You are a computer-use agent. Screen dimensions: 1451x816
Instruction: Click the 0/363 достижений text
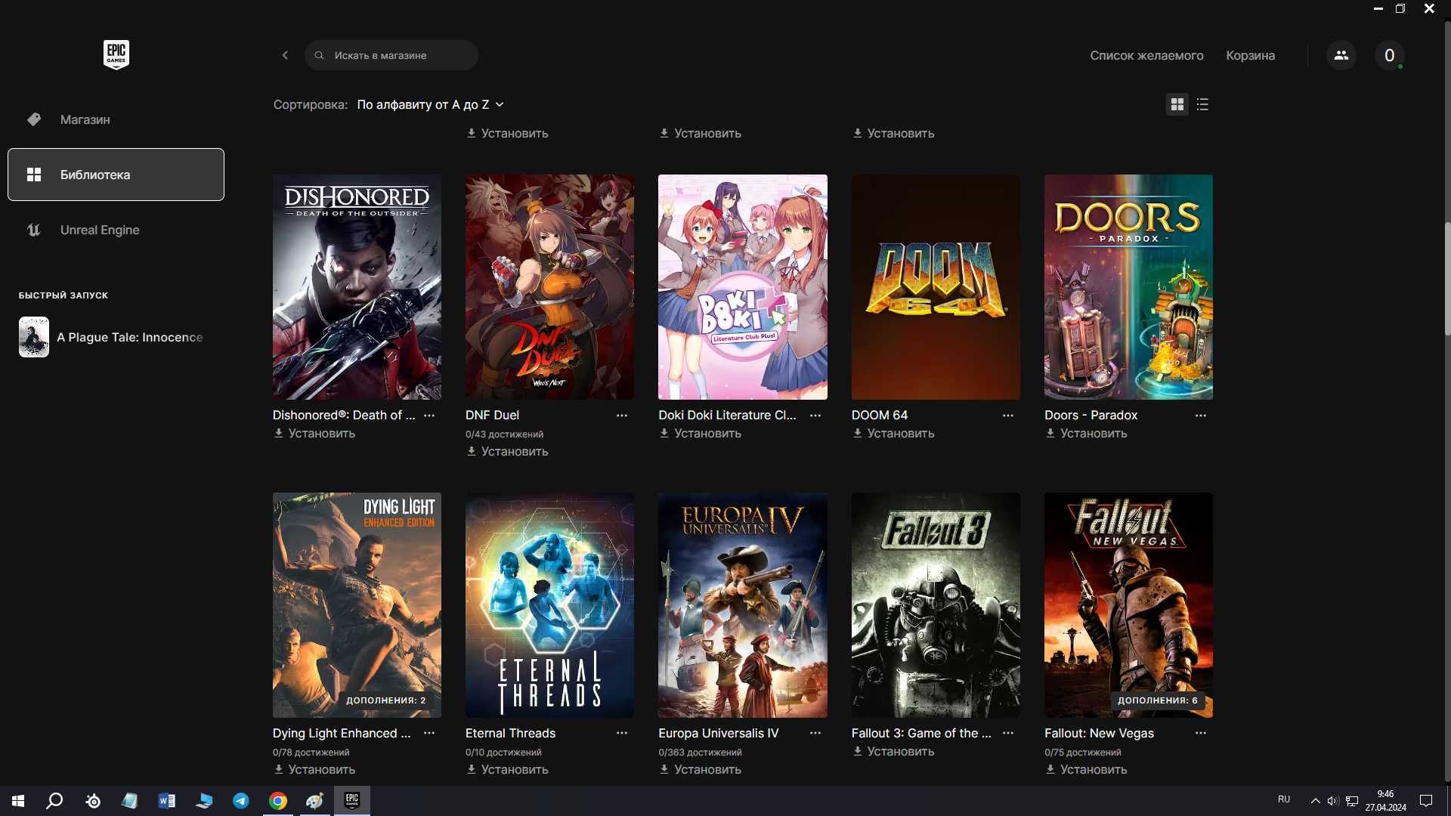pyautogui.click(x=700, y=753)
